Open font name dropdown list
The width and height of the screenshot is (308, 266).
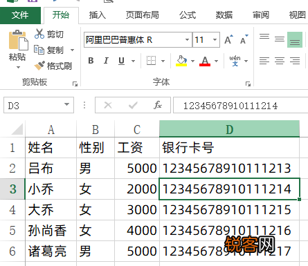[x=187, y=40]
